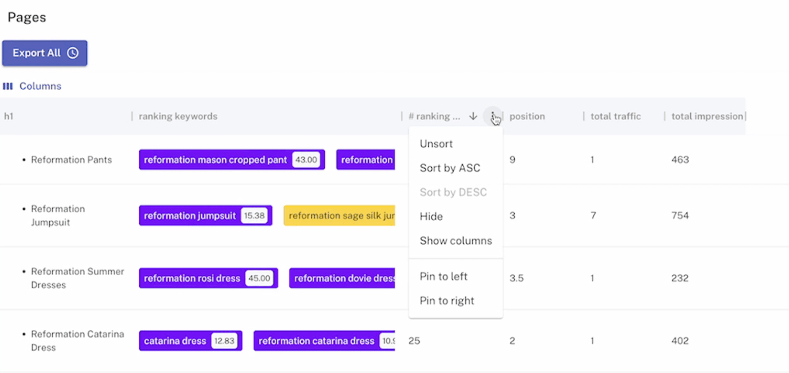Click the reformation jumpsuit keyword tag
Image resolution: width=789 pixels, height=373 pixels.
(x=206, y=216)
